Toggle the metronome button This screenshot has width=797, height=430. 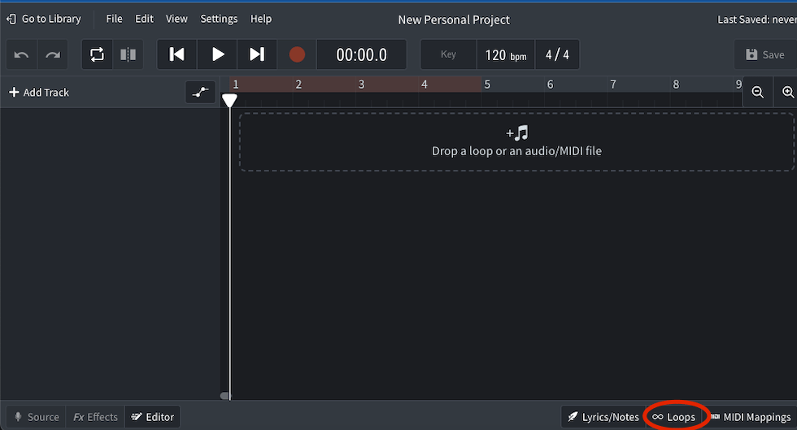tap(128, 54)
